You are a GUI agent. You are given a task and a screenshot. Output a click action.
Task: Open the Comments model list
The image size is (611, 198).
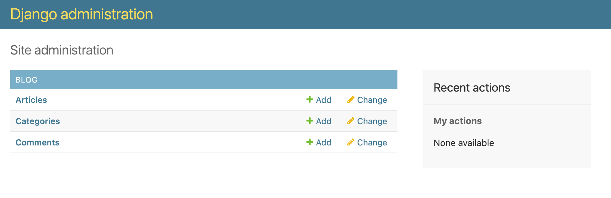(37, 143)
